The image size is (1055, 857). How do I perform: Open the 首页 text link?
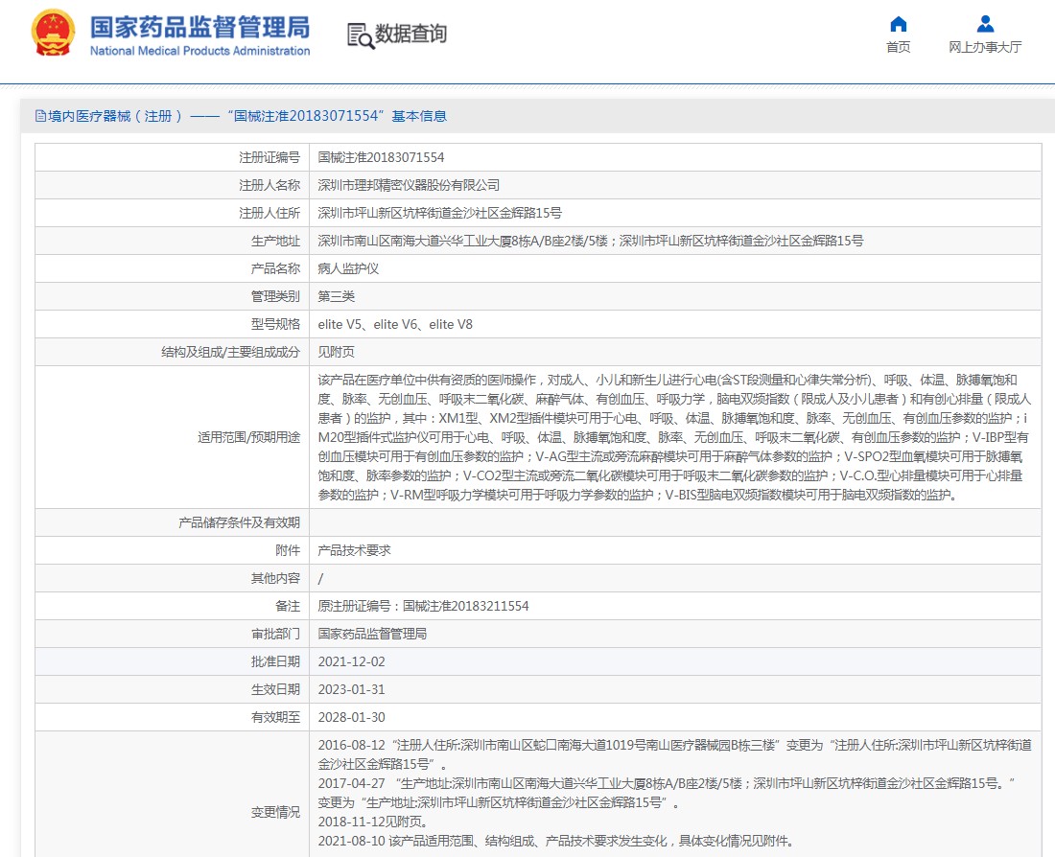[898, 47]
